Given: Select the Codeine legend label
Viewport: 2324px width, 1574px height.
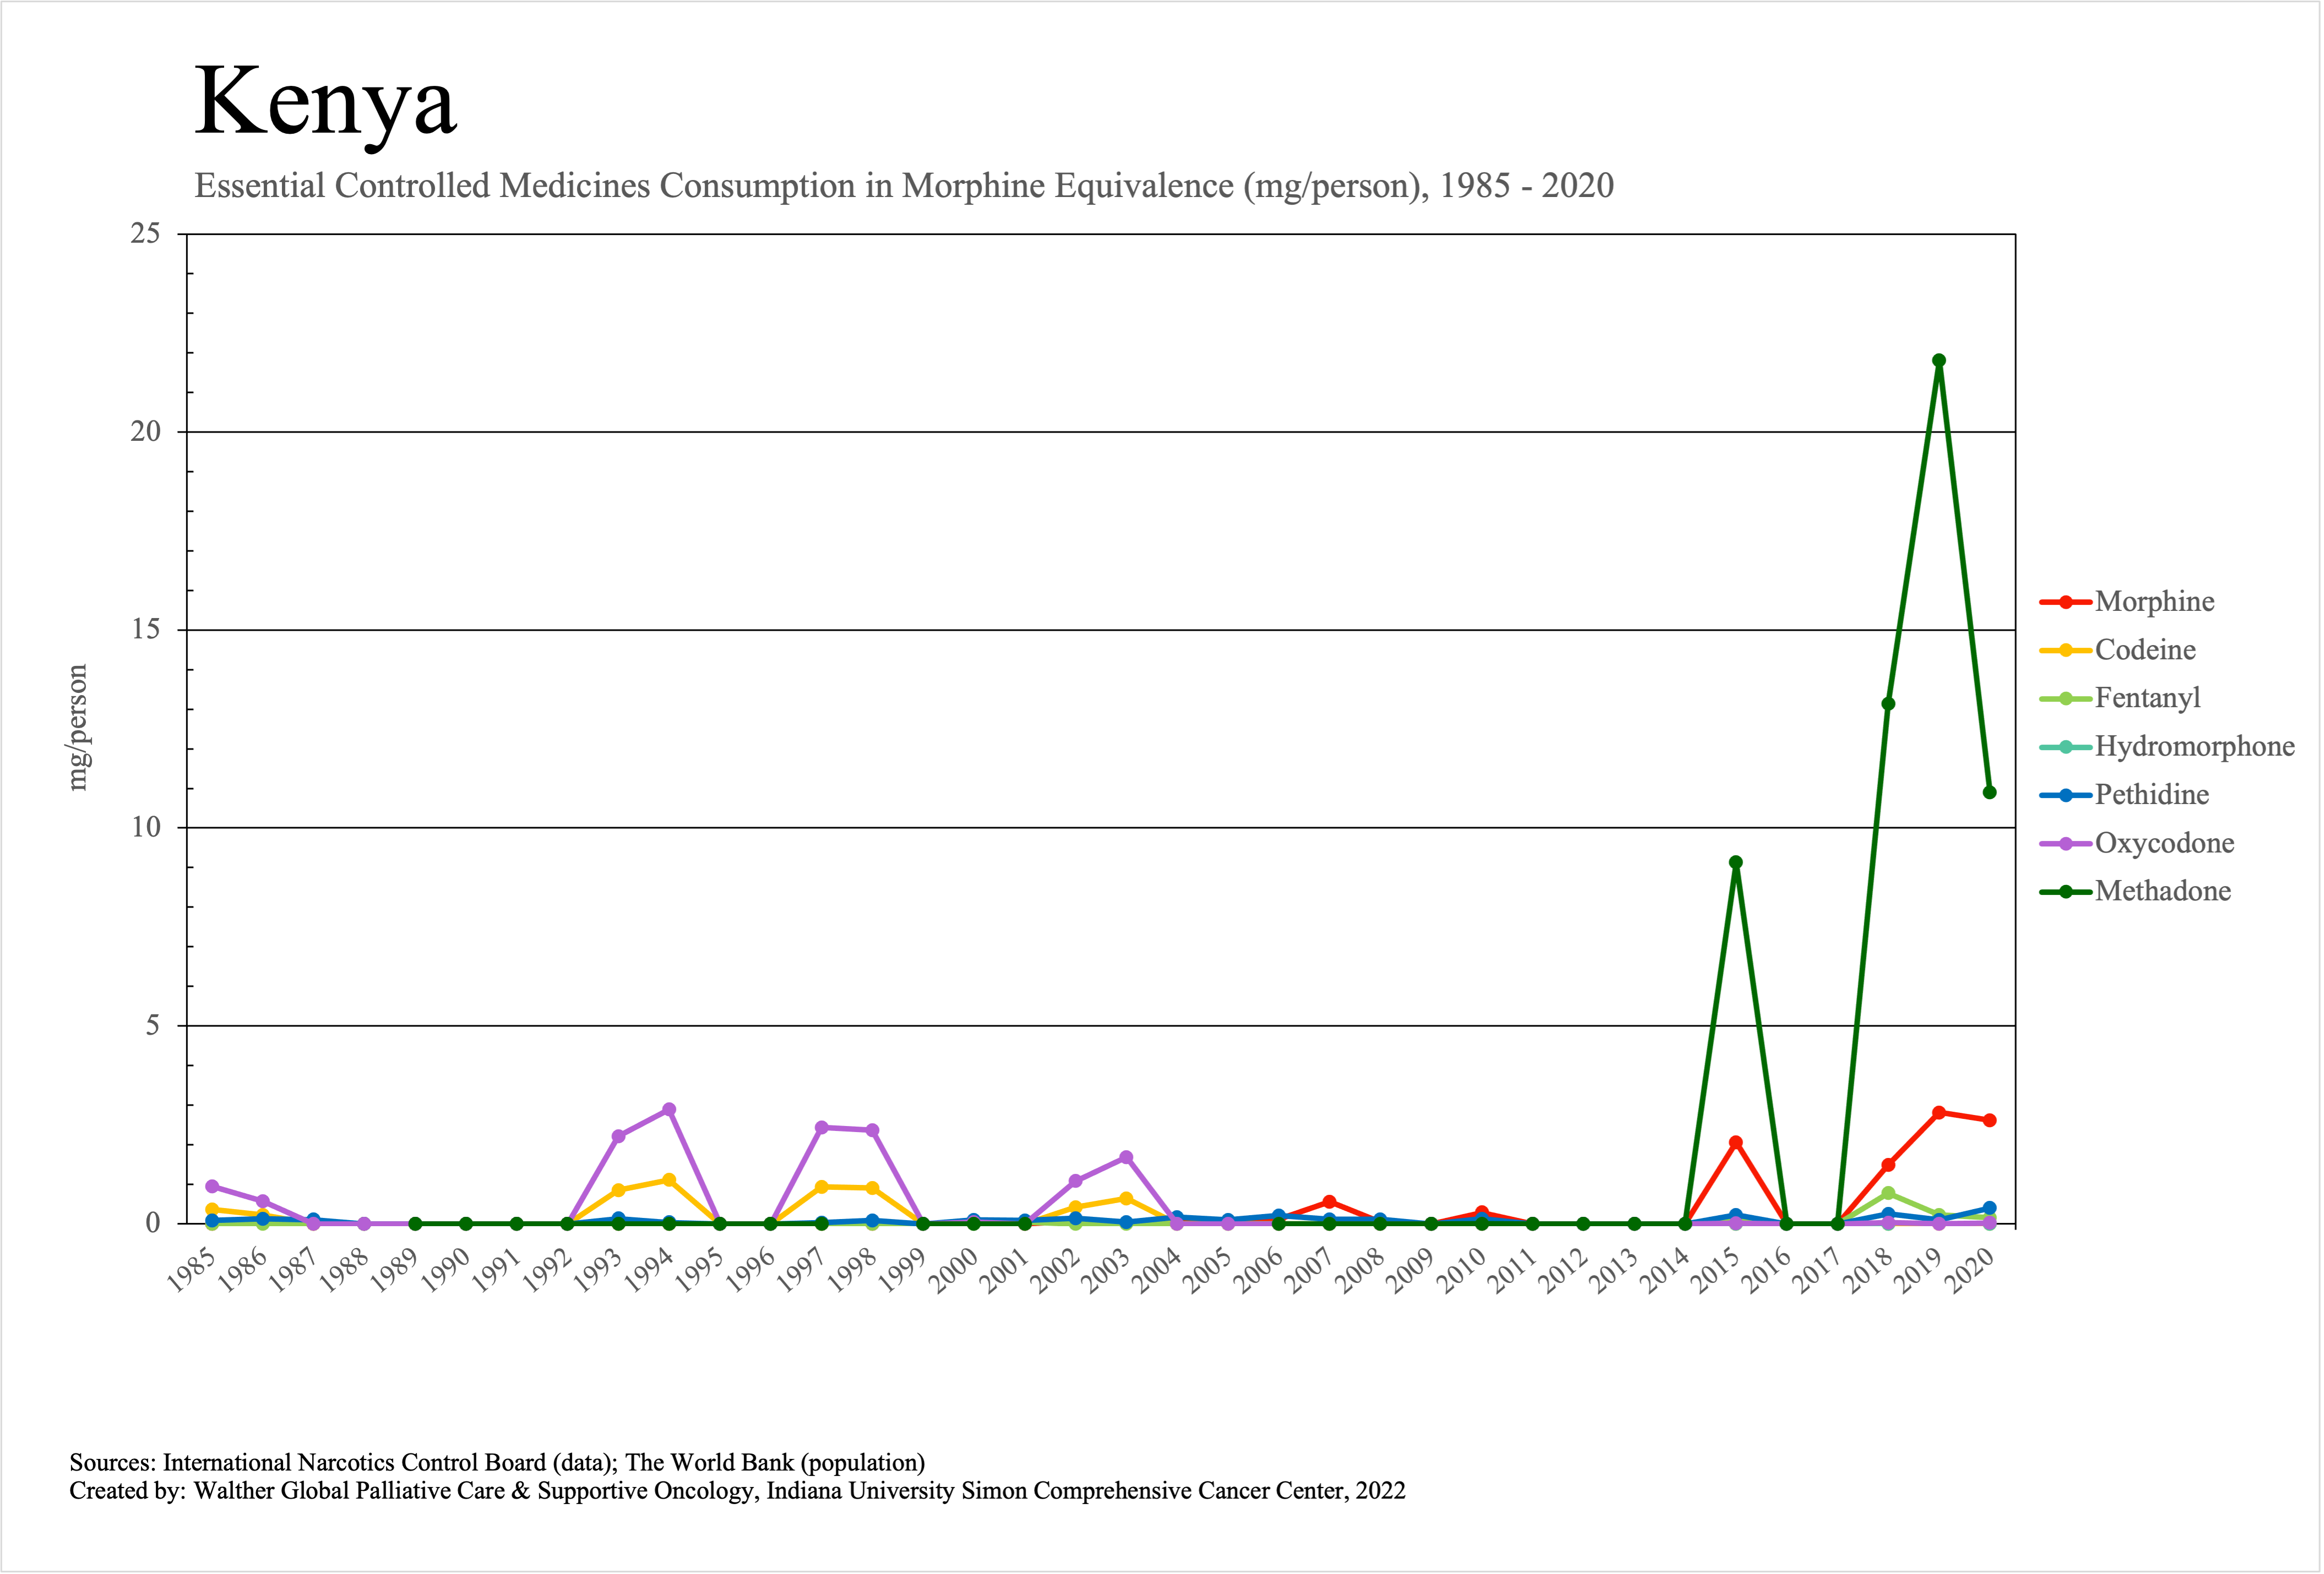Looking at the screenshot, I should [x=2145, y=649].
